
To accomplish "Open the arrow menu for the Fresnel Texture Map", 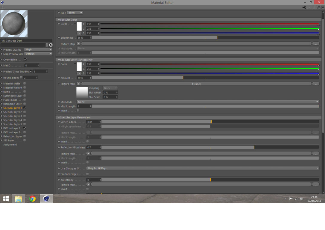I will [x=78, y=84].
